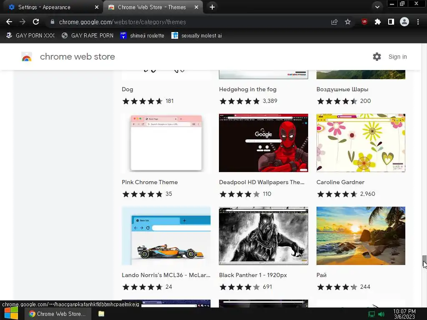Image resolution: width=427 pixels, height=320 pixels.
Task: Open the Pink Chrome Theme title
Action: (x=150, y=182)
